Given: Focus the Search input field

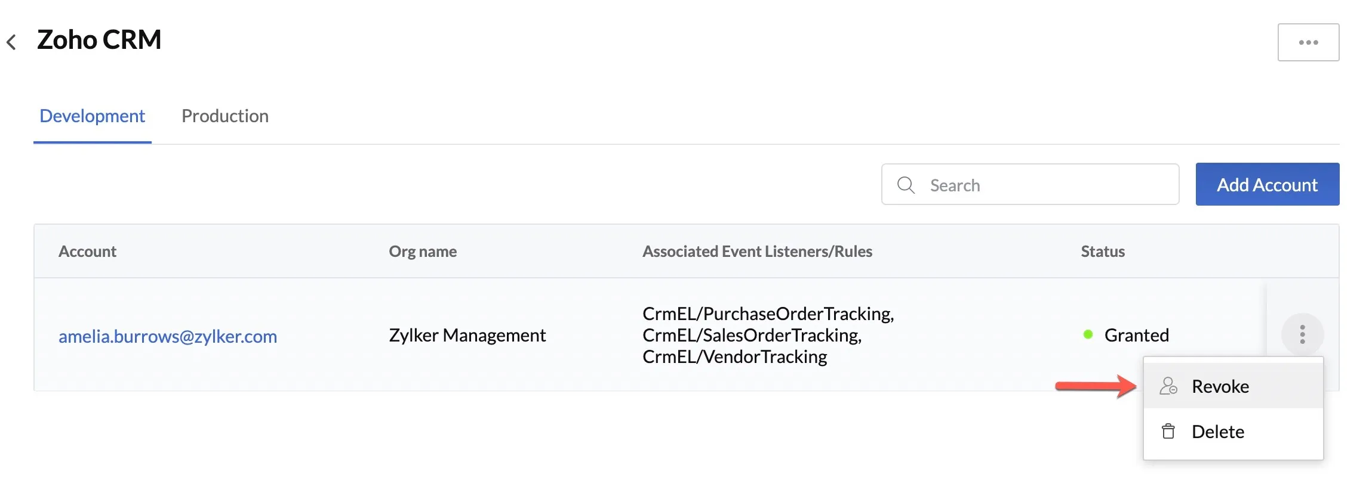Looking at the screenshot, I should [x=1030, y=185].
